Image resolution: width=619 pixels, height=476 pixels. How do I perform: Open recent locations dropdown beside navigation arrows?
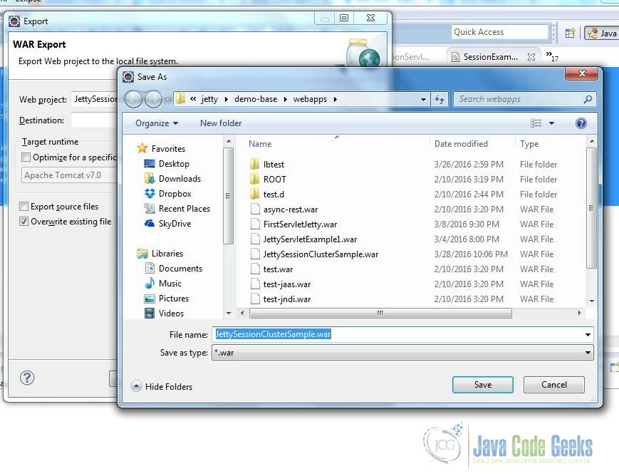tap(168, 99)
